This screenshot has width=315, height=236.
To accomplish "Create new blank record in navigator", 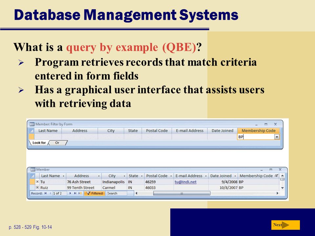I will (x=80, y=193).
